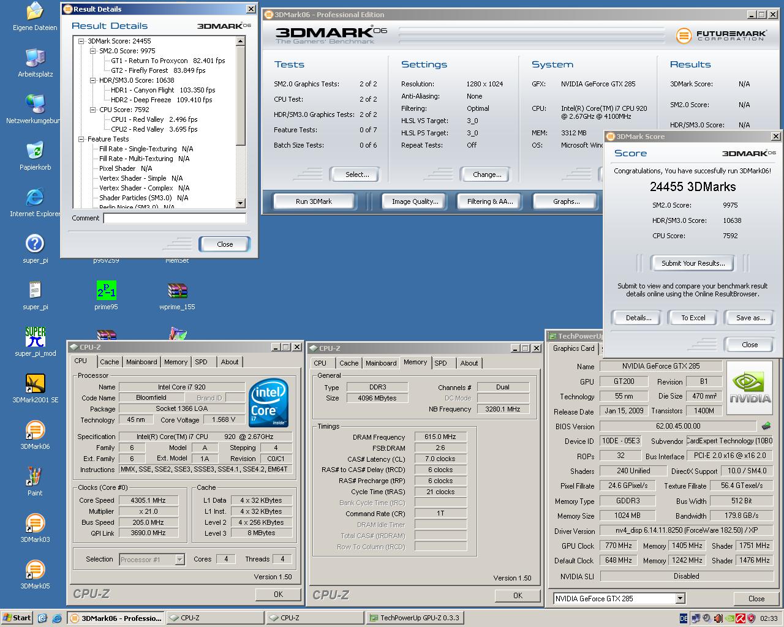Collapse the SM2.0 Score tree node
The image size is (784, 627).
(x=94, y=51)
